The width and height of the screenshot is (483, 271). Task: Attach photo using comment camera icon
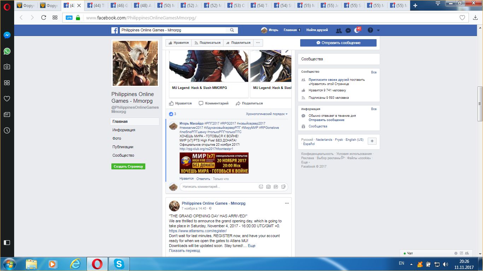[268, 187]
